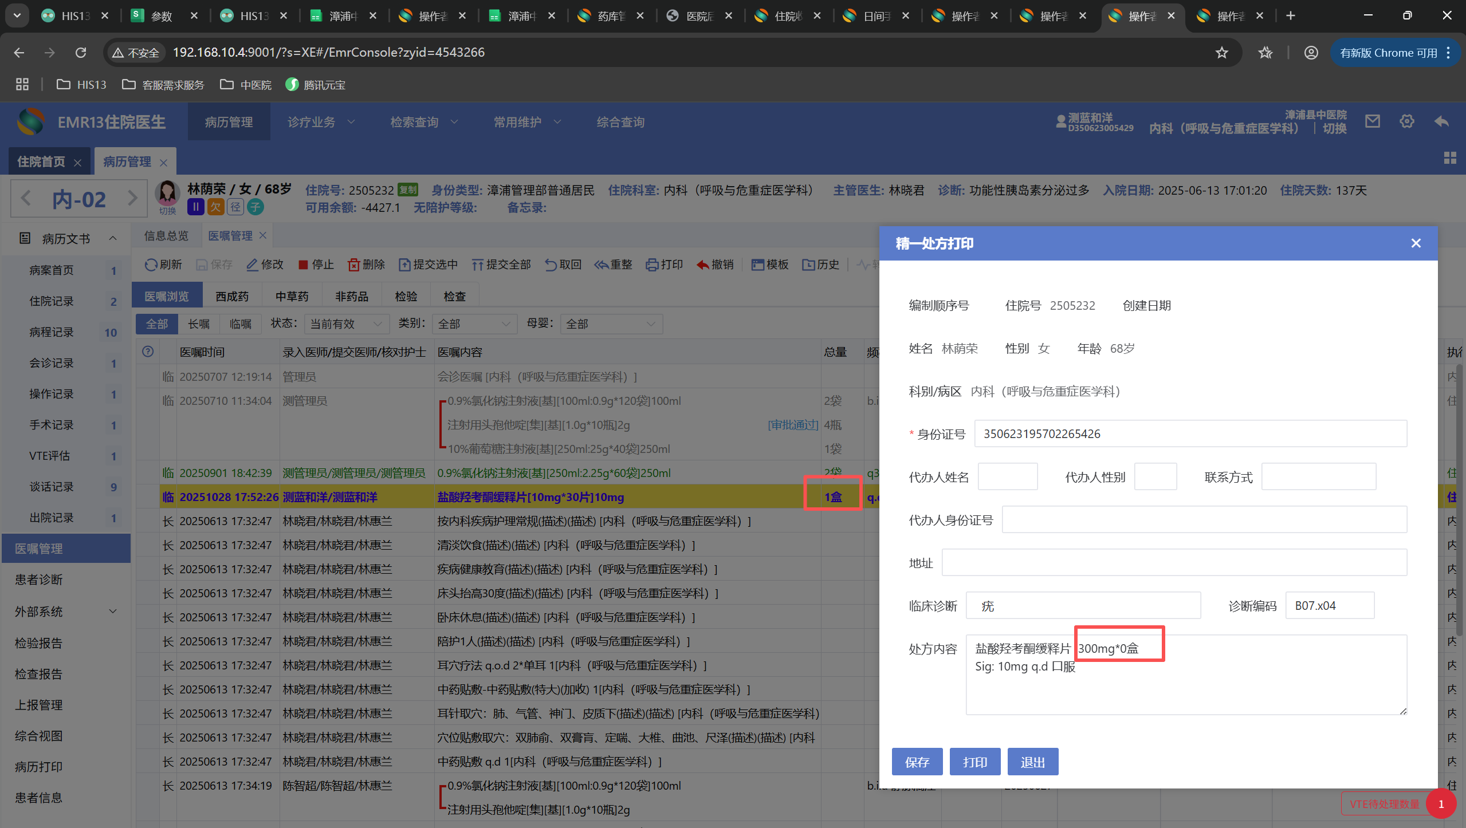
Task: Click the 打印 printer icon in toolbar
Action: click(652, 265)
